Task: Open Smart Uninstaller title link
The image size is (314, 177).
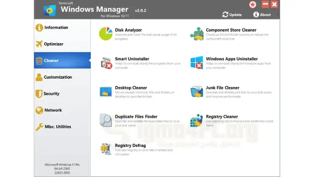Action: (x=132, y=59)
